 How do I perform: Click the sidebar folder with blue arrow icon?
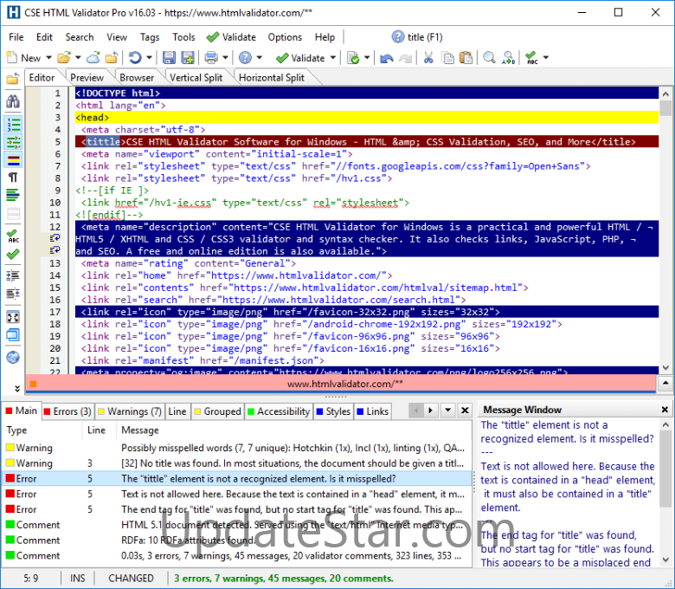tap(13, 78)
